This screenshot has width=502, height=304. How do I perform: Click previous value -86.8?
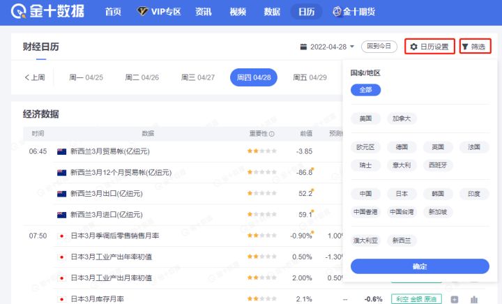[304, 172]
